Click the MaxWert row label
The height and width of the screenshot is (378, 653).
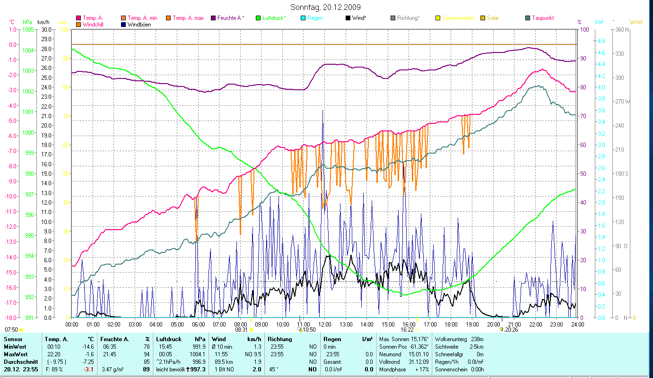point(16,354)
